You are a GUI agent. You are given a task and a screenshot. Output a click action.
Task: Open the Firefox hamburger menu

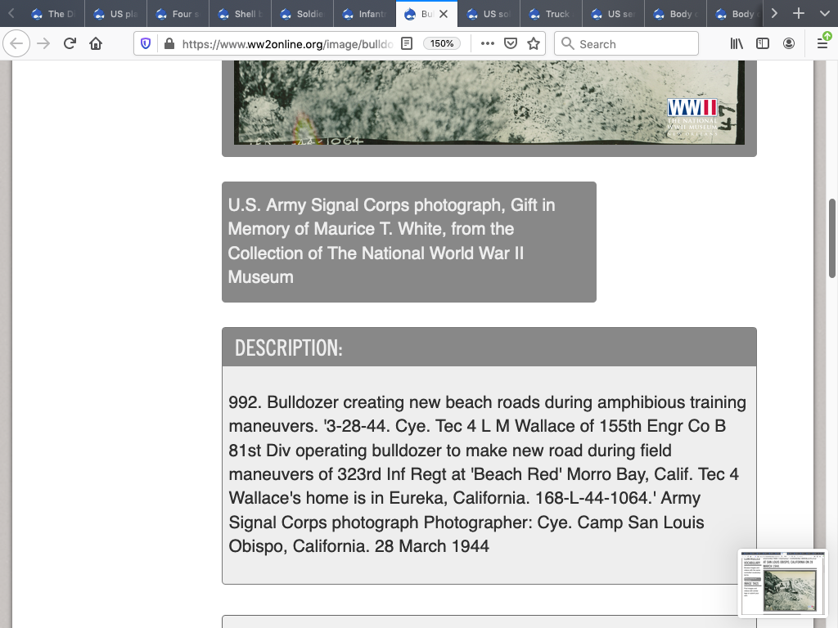tap(822, 44)
